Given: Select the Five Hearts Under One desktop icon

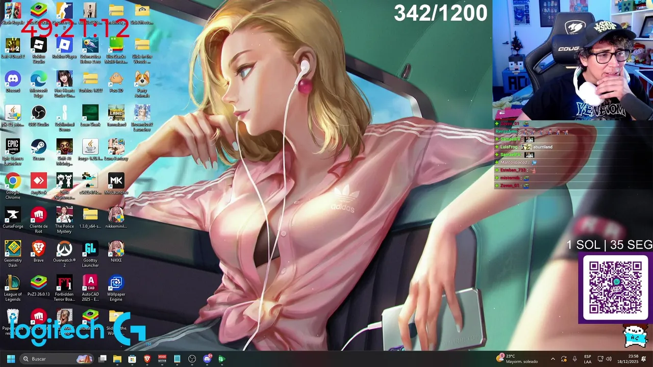Looking at the screenshot, I should 64,84.
